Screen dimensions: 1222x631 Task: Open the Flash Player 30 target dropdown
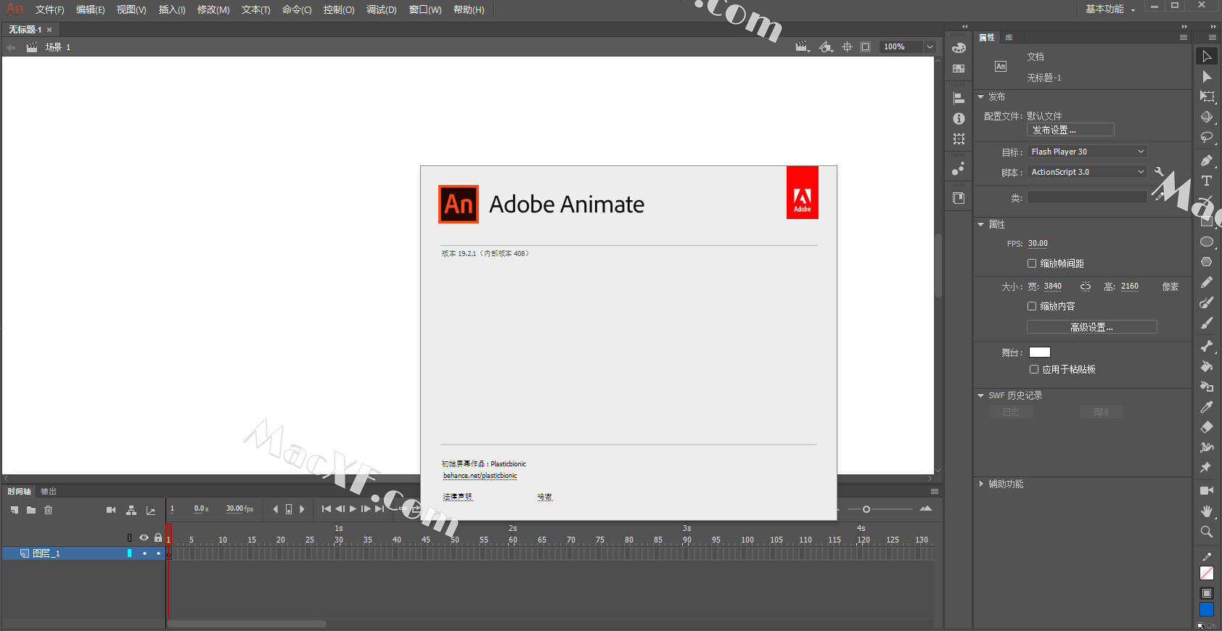[1086, 152]
